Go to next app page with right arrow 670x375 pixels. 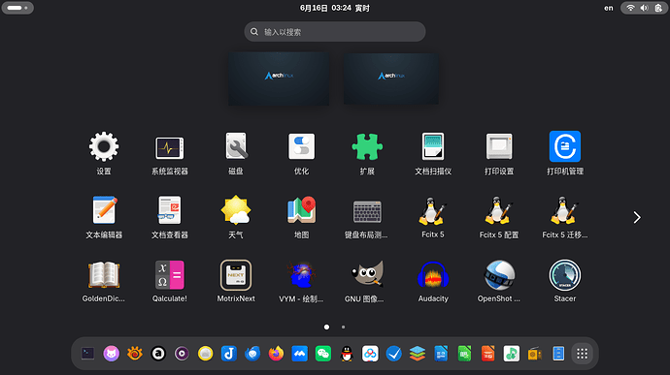pos(637,218)
